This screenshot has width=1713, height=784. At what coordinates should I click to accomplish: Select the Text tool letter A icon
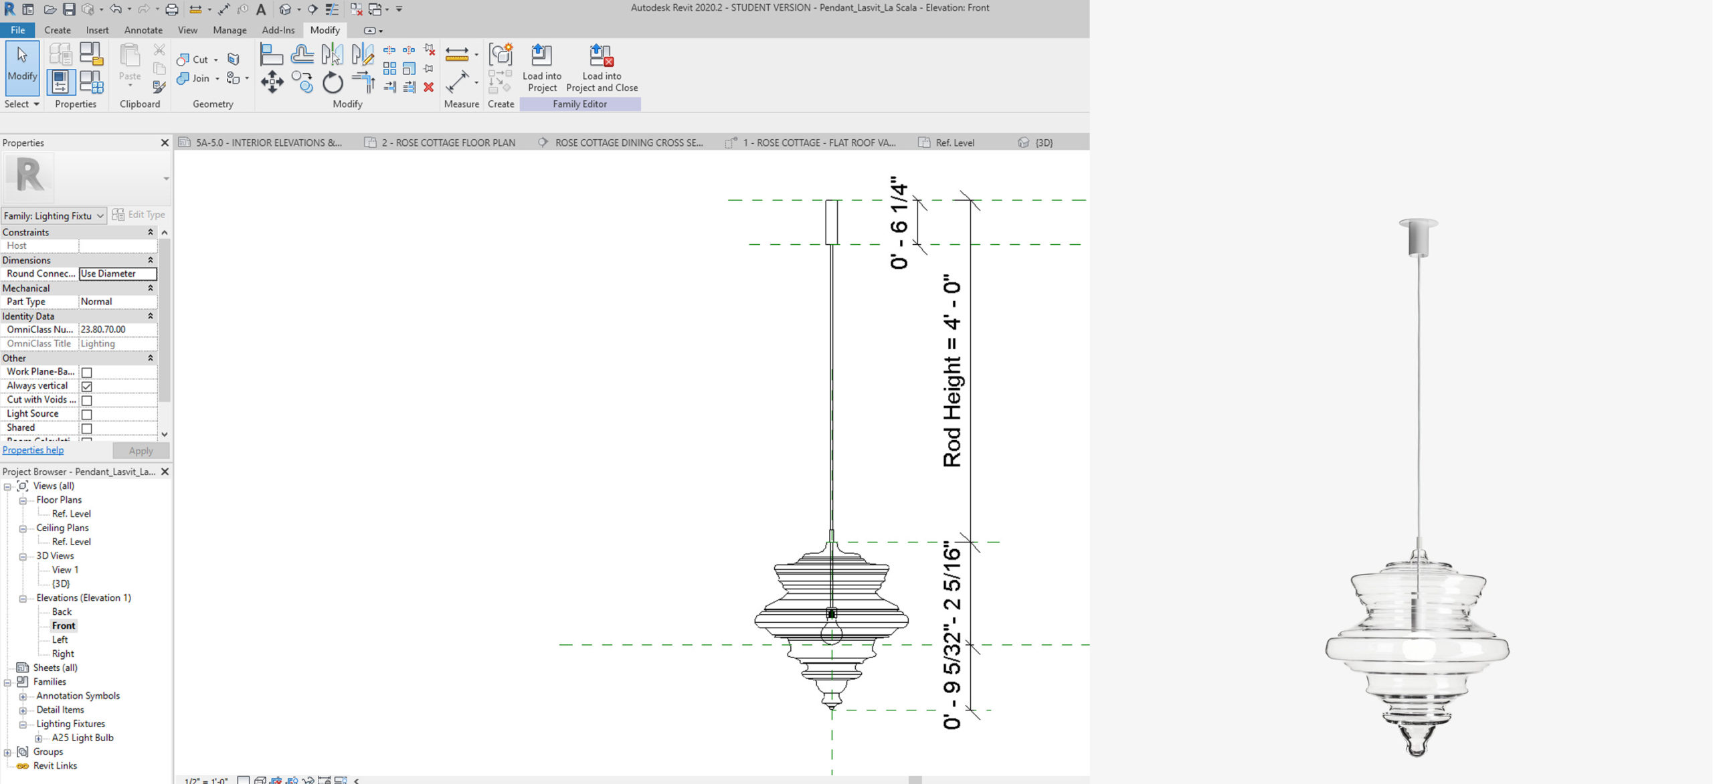261,9
